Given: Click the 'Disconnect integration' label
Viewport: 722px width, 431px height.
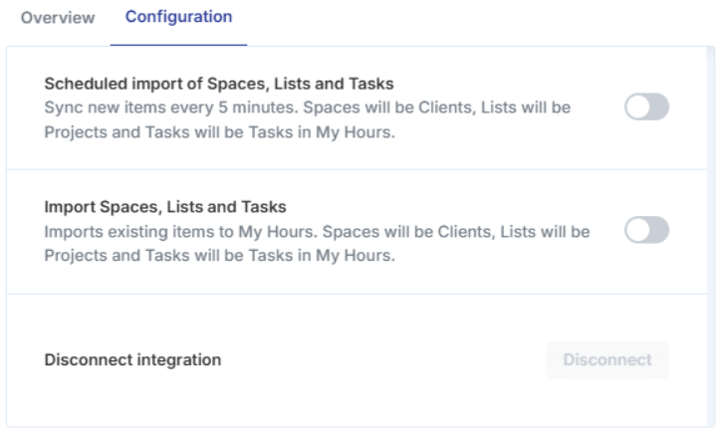Looking at the screenshot, I should point(132,359).
